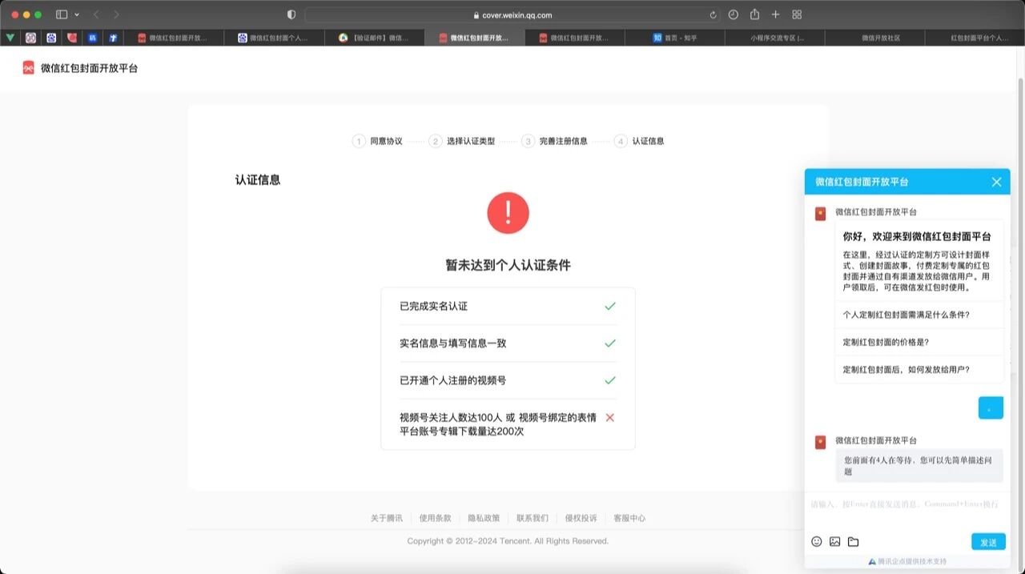Viewport: 1025px width, 574px height.
Task: Click 腾讯企点提供技术支持 link
Action: point(907,561)
